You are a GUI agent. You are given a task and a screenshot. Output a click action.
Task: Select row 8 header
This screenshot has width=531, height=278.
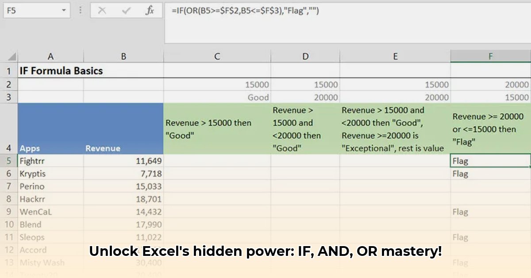click(9, 199)
